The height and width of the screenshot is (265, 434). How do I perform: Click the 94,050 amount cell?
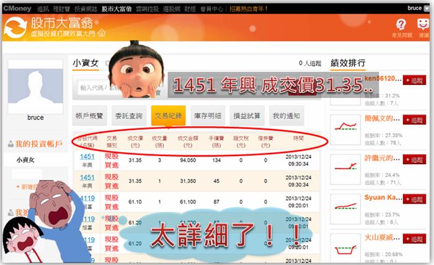point(188,160)
